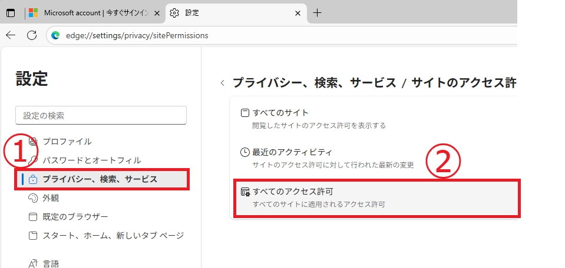This screenshot has height=268, width=565.
Task: Close the Microsoft account tab
Action: coord(155,13)
